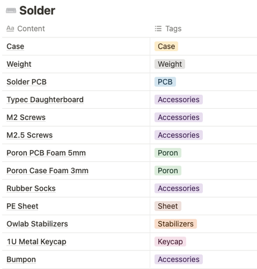
Task: Click the gray Weight tag
Action: point(170,64)
